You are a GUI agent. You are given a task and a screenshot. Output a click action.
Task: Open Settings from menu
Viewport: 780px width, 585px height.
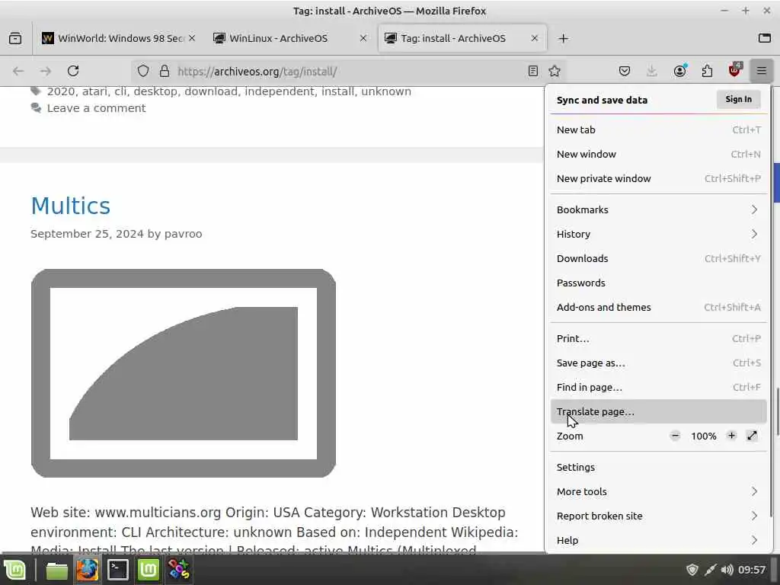[658, 468]
